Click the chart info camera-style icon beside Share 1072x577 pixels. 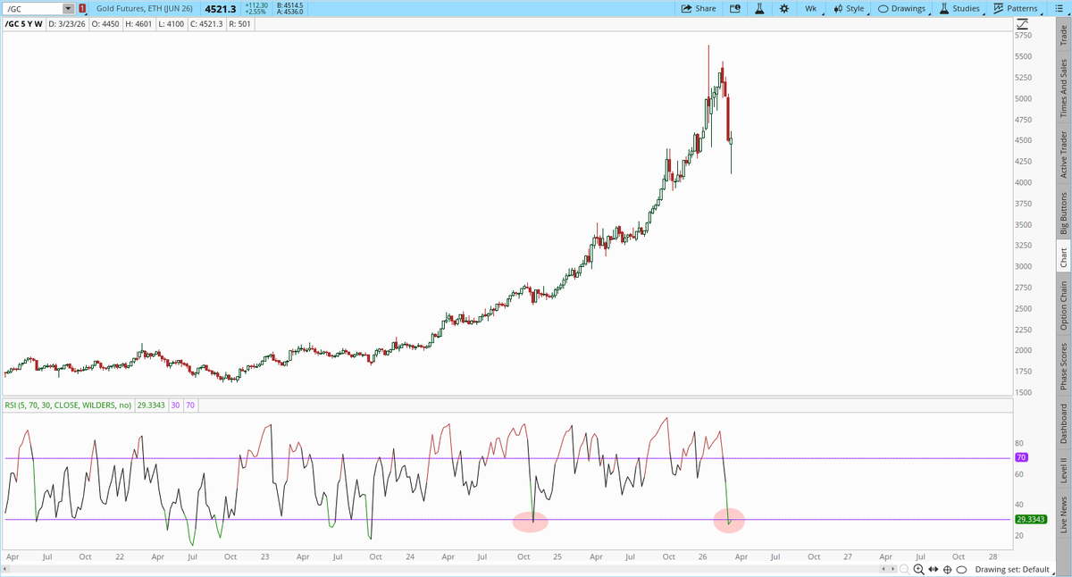[735, 8]
